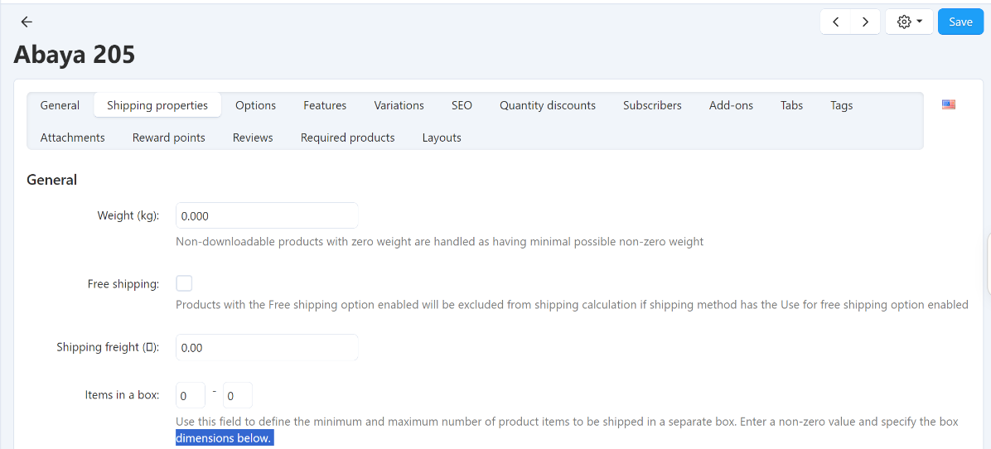The width and height of the screenshot is (991, 449).
Task: Switch to the General tab
Action: [60, 105]
